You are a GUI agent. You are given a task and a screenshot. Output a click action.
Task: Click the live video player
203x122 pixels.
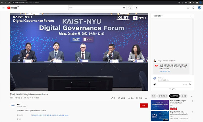tap(79, 52)
